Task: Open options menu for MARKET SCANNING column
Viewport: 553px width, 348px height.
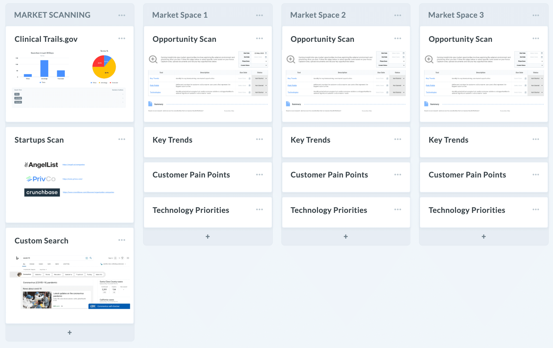Action: tap(122, 15)
